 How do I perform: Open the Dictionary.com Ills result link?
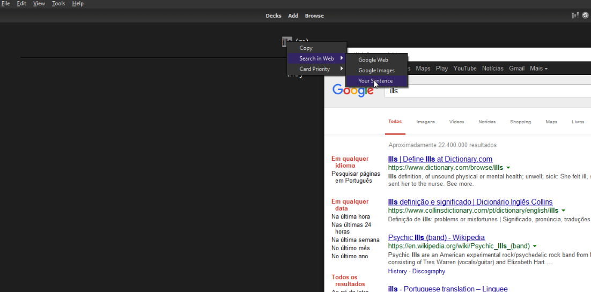440,159
